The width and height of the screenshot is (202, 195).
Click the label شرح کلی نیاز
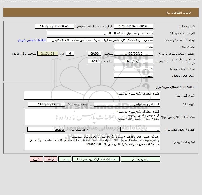(x=185, y=96)
